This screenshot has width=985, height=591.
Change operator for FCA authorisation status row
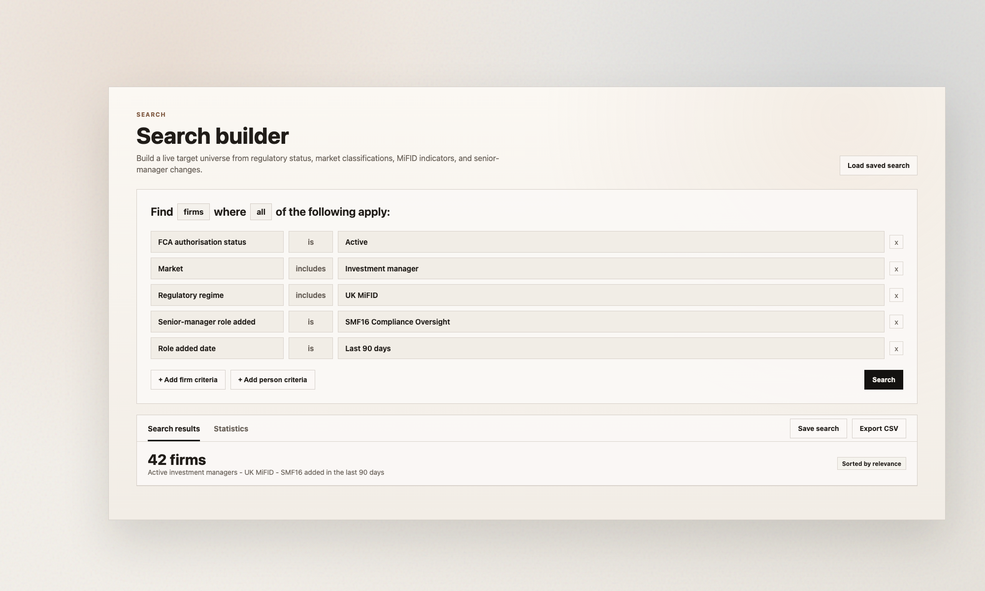coord(311,242)
